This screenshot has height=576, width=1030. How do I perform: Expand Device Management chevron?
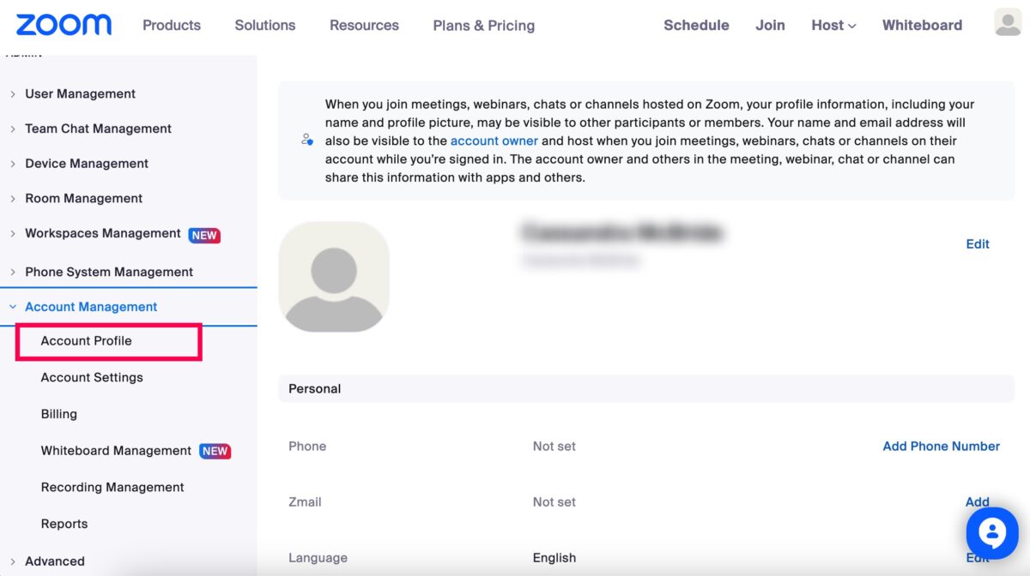click(13, 164)
